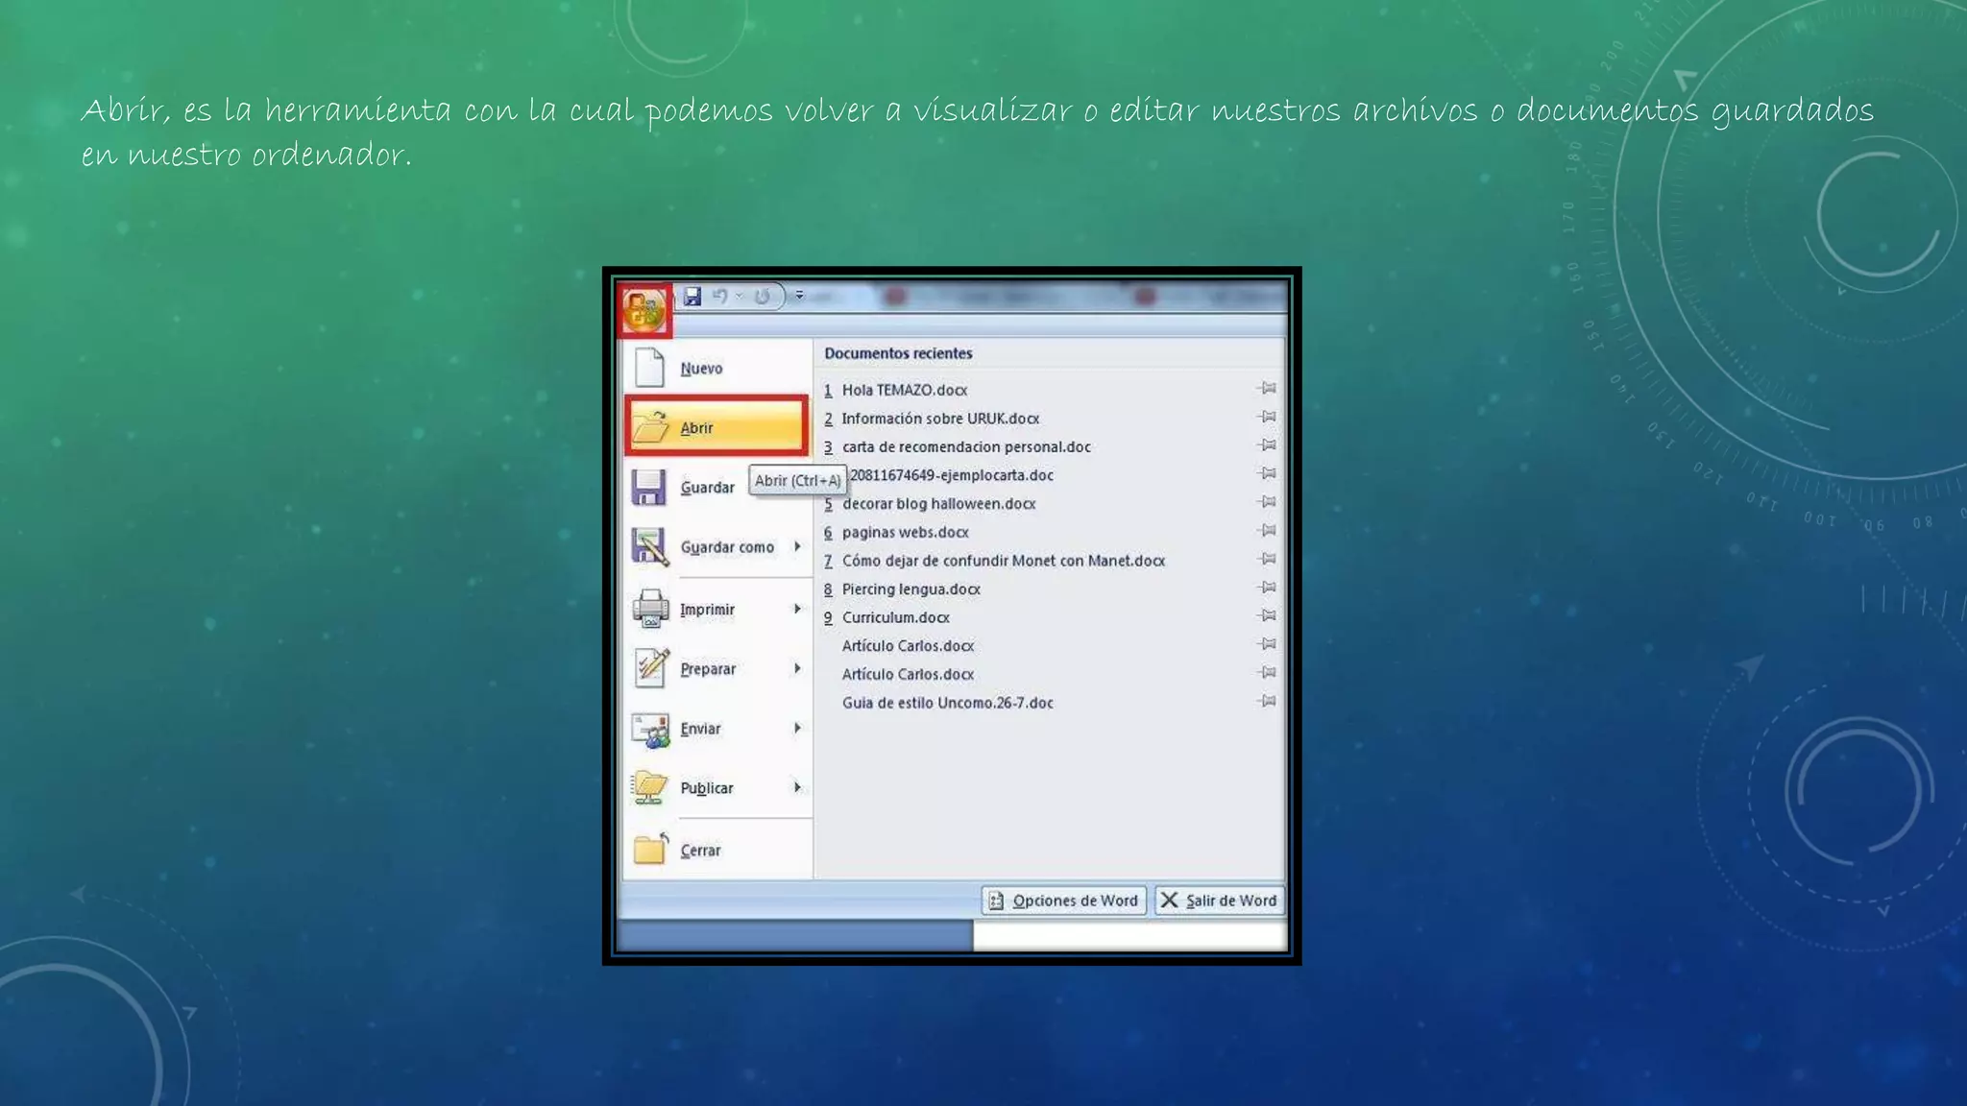
Task: Select the Imprimir menu entry
Action: (717, 610)
